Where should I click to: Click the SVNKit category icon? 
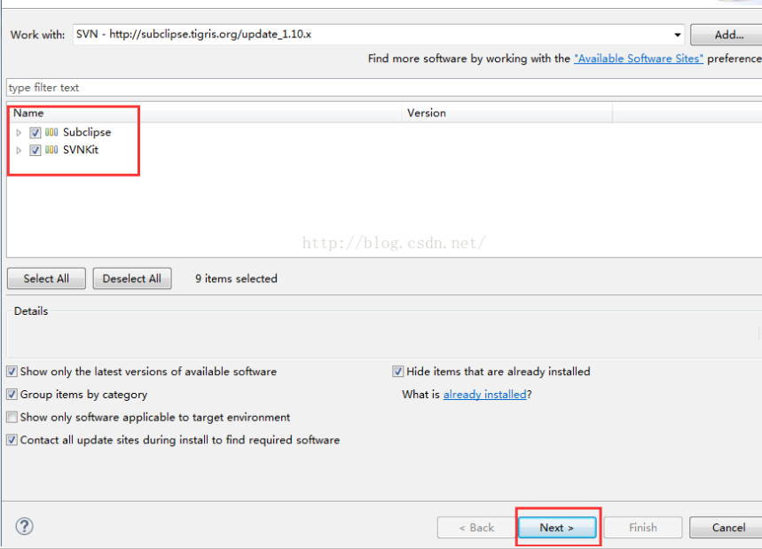coord(51,150)
